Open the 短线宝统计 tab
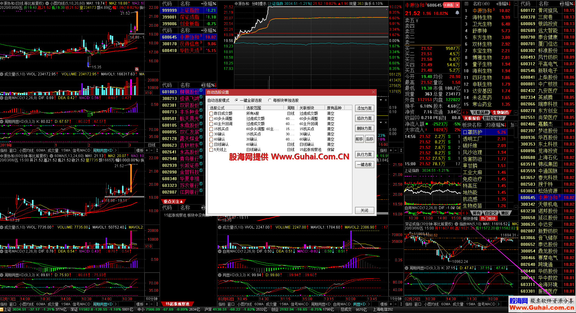 [x=494, y=118]
